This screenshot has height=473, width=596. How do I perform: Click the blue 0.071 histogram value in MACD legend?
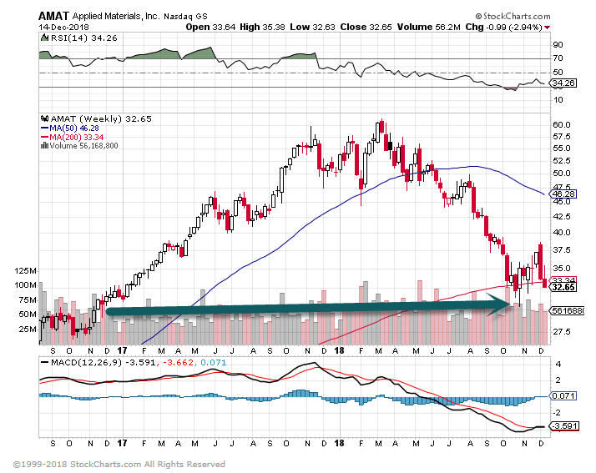[213, 362]
